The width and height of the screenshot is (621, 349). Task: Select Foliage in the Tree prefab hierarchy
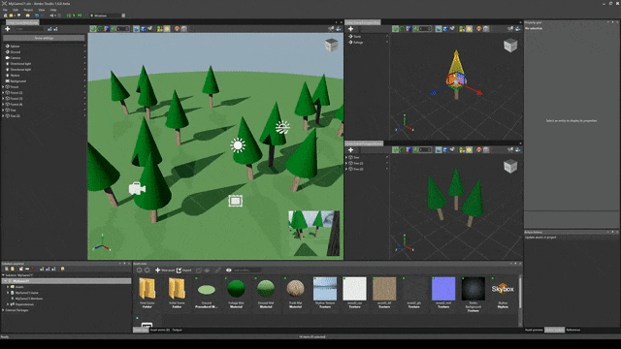tap(358, 43)
